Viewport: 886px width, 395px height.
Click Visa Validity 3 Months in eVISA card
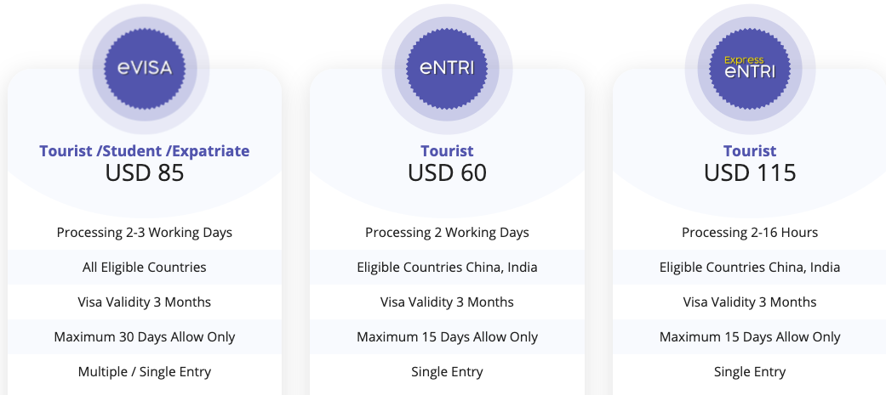(x=144, y=302)
